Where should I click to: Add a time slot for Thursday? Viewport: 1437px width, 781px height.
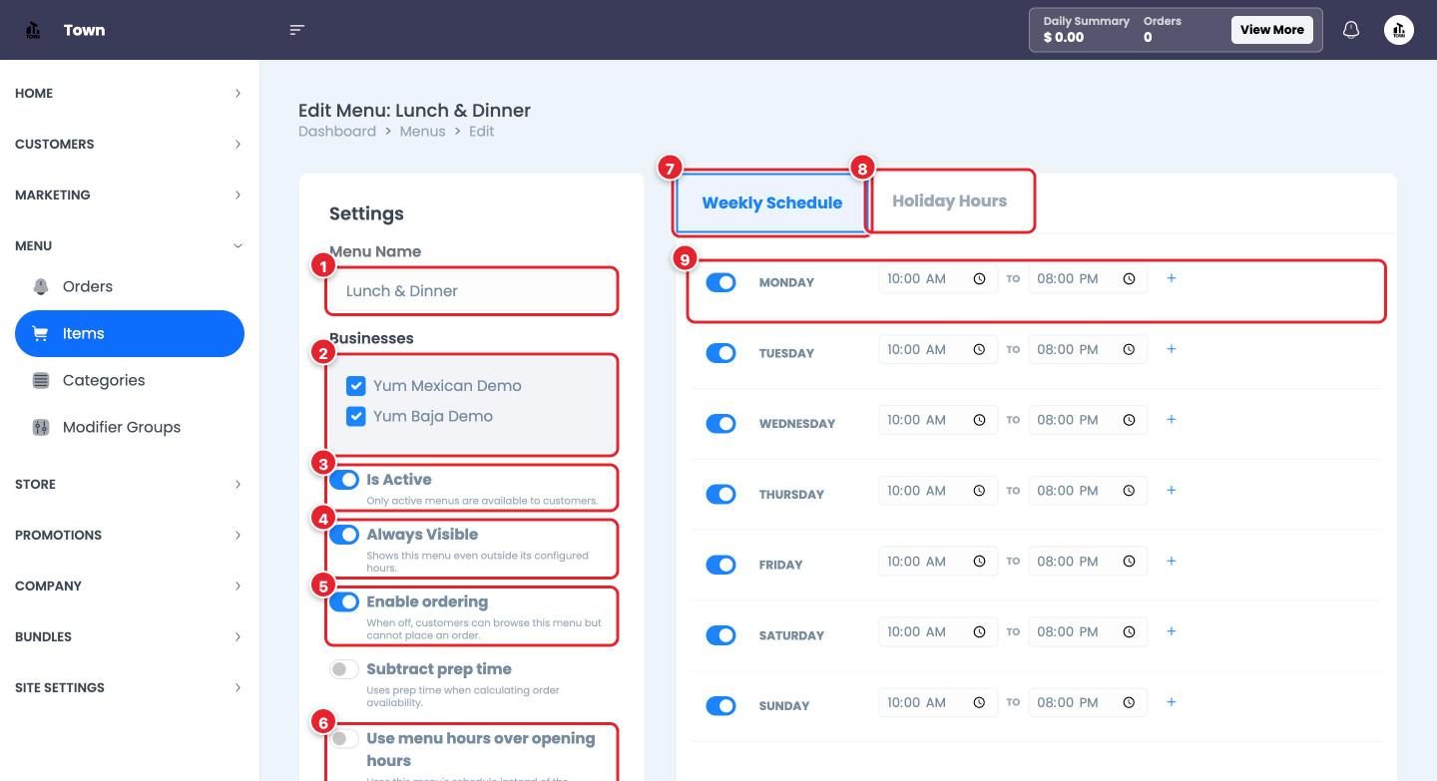(x=1172, y=491)
